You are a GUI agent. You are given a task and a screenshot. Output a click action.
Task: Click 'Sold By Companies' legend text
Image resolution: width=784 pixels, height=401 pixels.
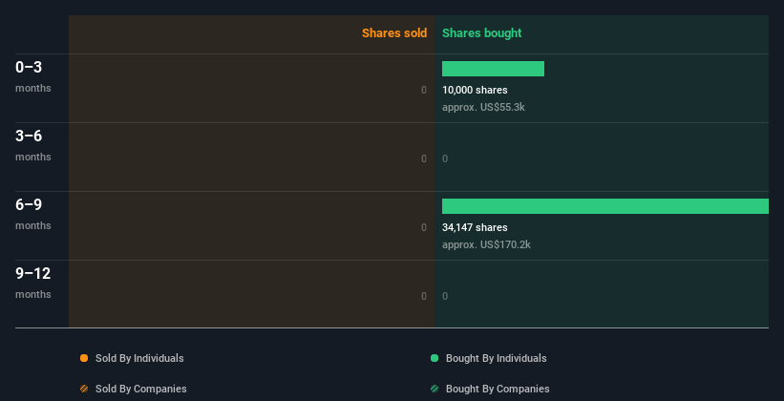click(141, 389)
